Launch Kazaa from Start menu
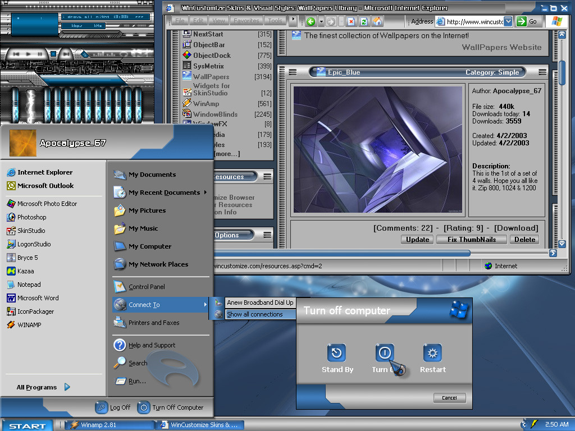 pos(20,271)
